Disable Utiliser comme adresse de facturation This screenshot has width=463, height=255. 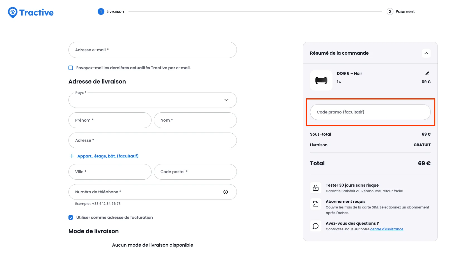[70, 217]
